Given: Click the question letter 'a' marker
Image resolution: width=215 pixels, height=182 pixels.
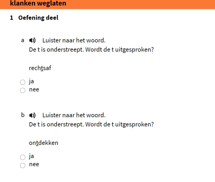Looking at the screenshot, I should (23, 41).
